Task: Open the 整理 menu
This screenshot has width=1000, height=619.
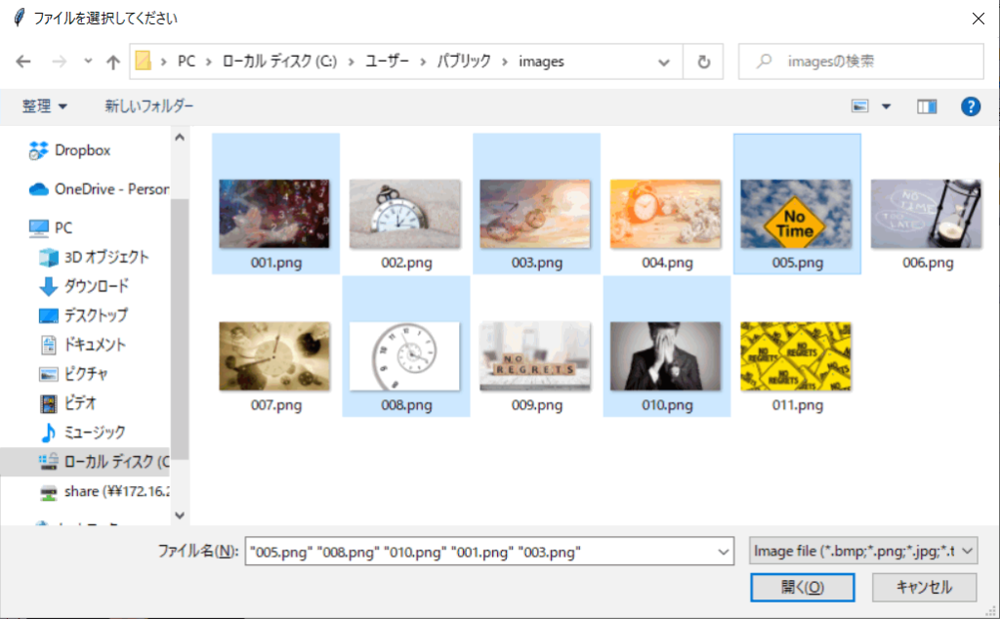Action: [45, 106]
